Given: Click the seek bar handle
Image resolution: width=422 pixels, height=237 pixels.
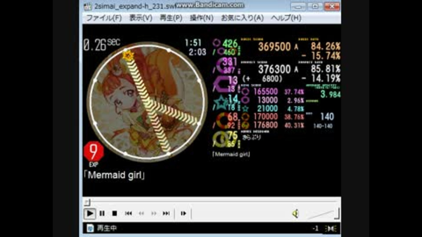Looking at the screenshot, I should tap(87, 202).
